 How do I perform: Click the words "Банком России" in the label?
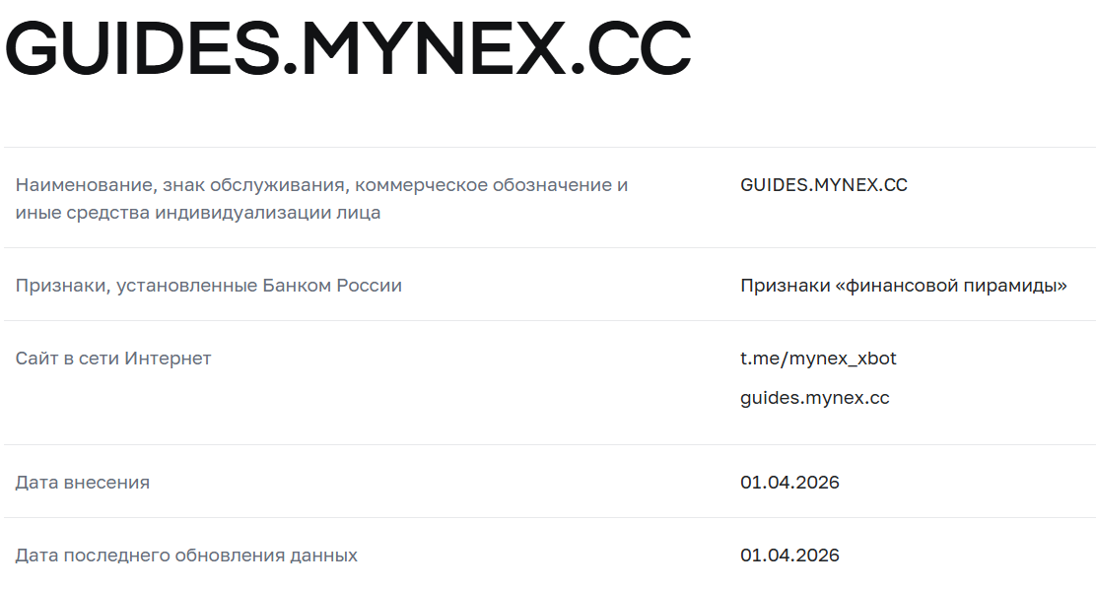tap(333, 286)
